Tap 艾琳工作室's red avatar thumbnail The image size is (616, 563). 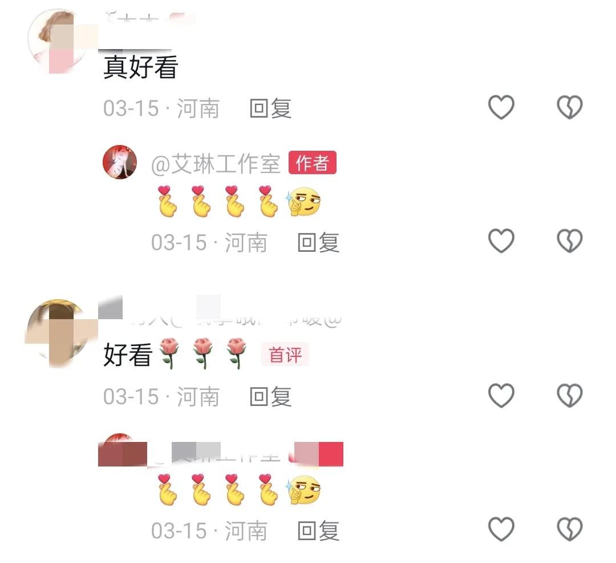point(120,162)
